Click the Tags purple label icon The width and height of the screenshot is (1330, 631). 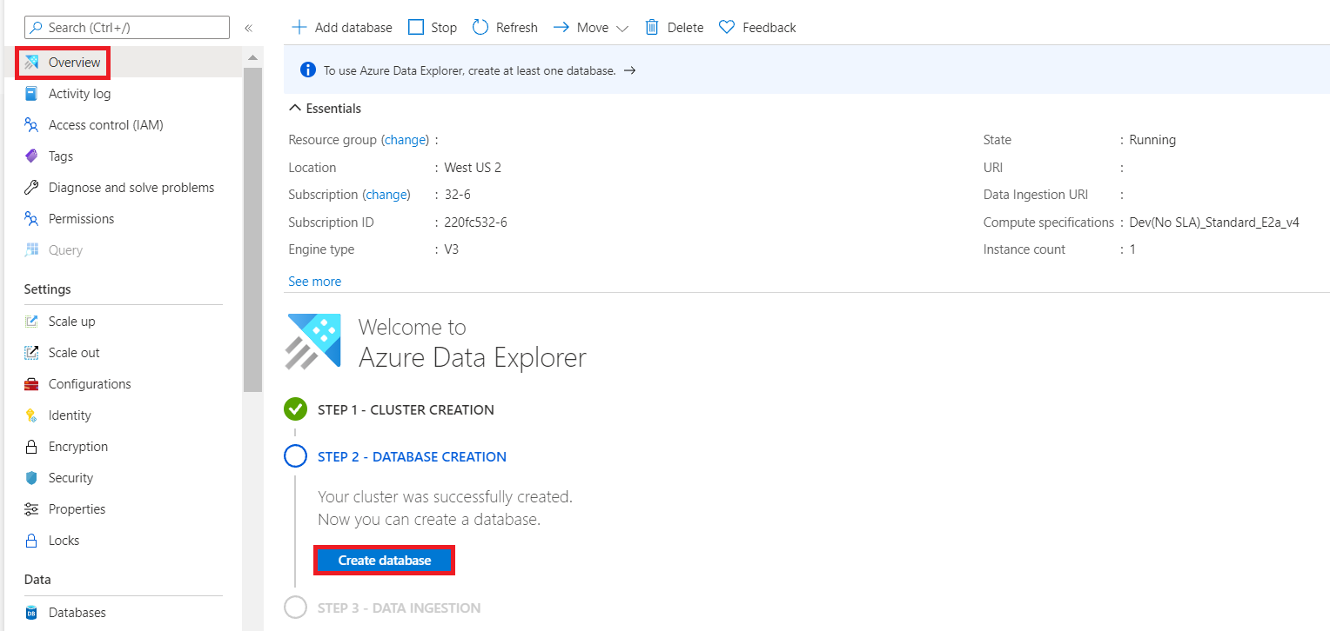tap(31, 156)
